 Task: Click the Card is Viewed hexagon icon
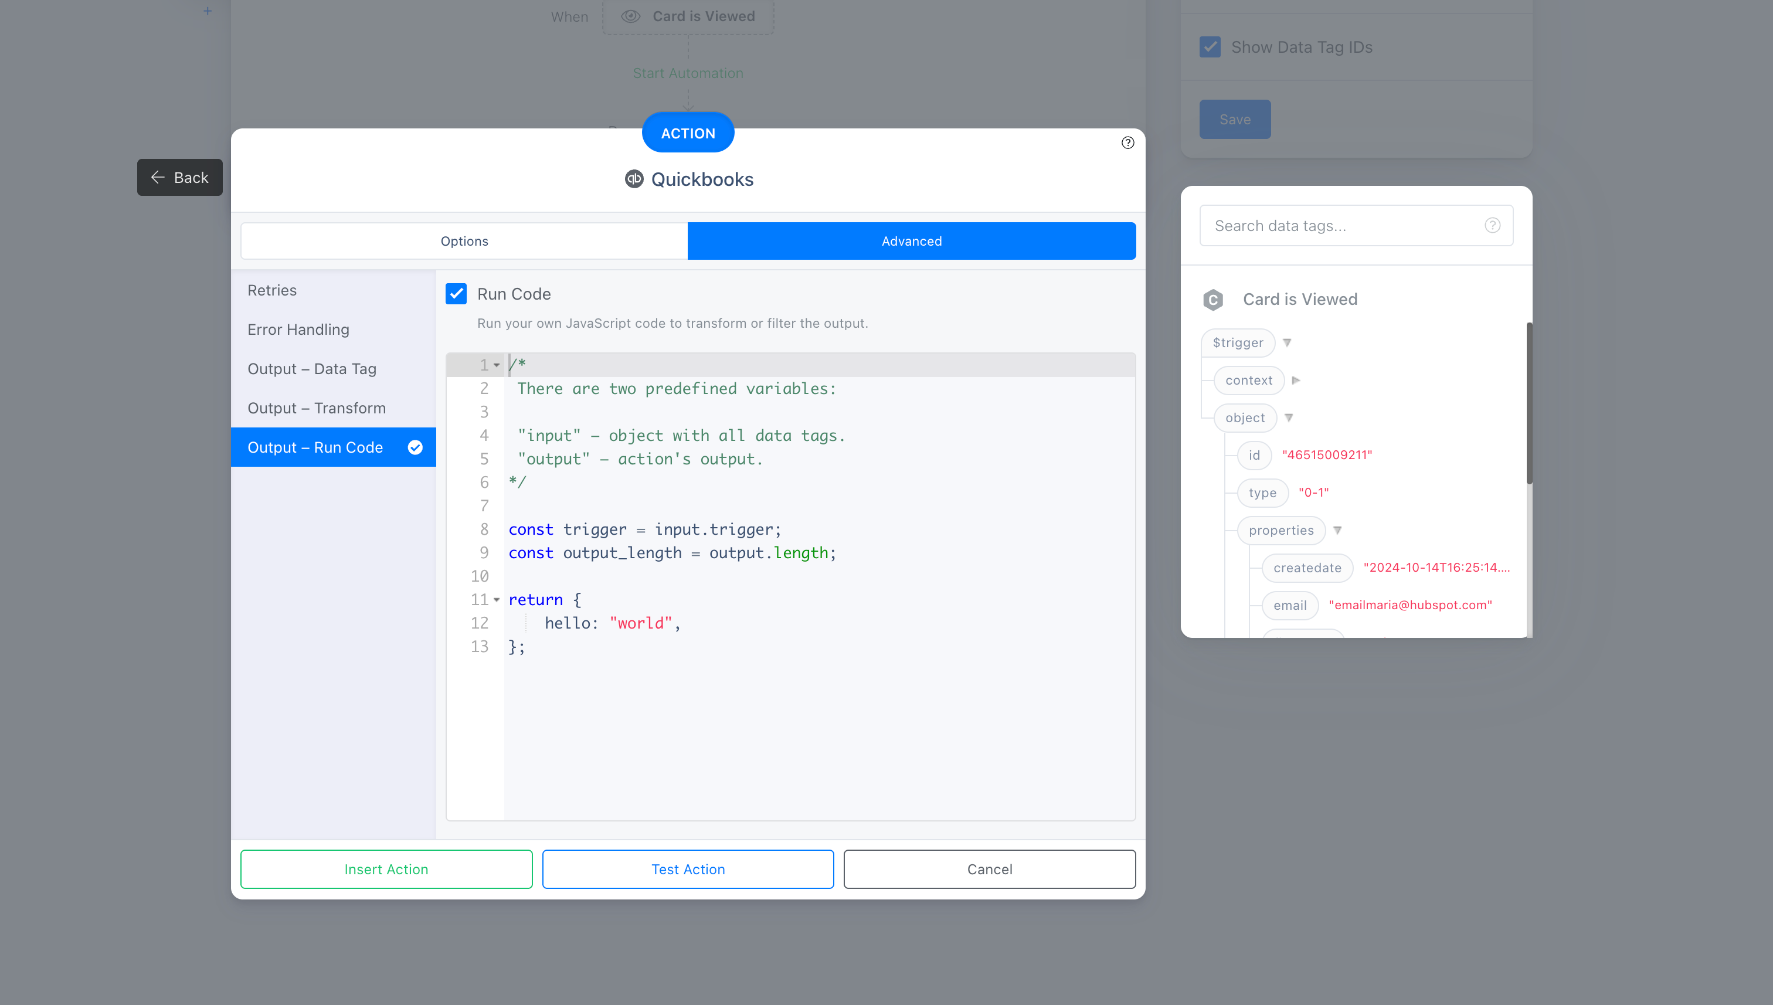pos(1212,300)
